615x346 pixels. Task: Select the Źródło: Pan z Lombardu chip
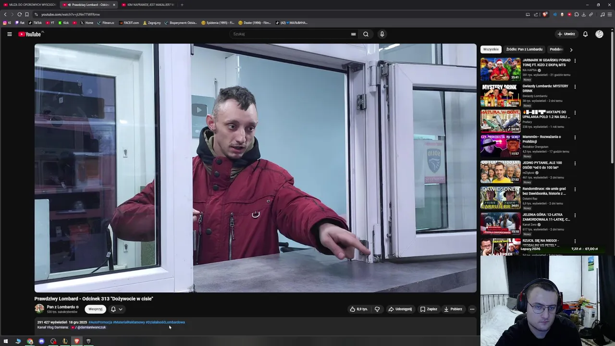(524, 49)
